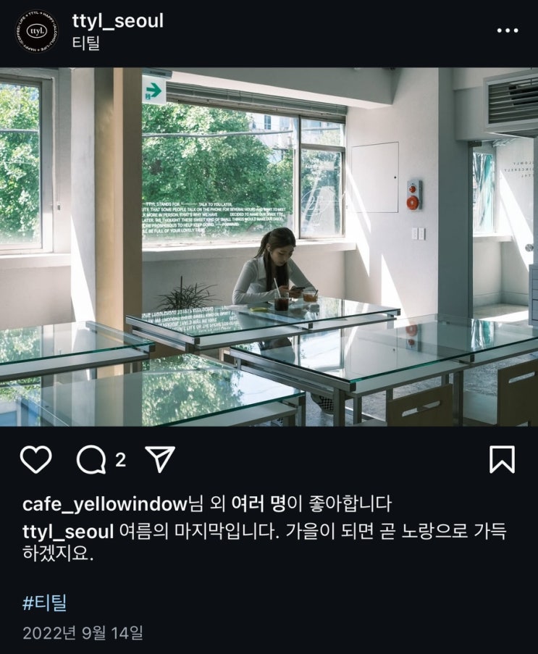538x654 pixels.
Task: Tap the red fire alarm in the photo
Action: [x=413, y=195]
